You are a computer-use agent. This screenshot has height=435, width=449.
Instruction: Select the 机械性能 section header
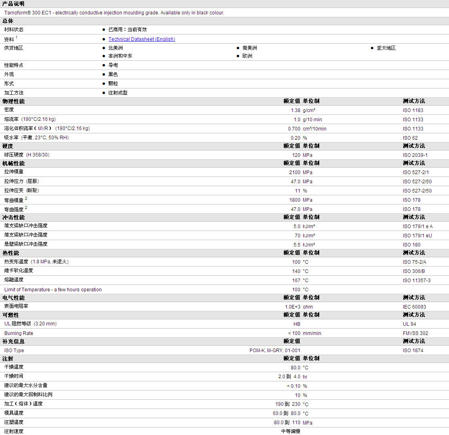14,163
